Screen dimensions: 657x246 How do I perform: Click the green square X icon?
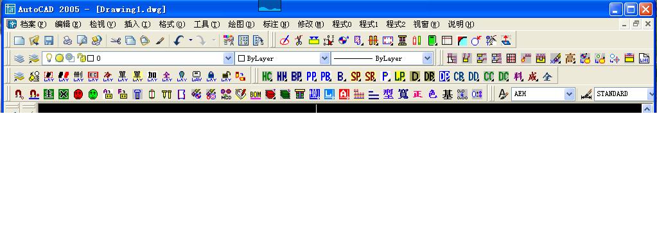pos(64,94)
